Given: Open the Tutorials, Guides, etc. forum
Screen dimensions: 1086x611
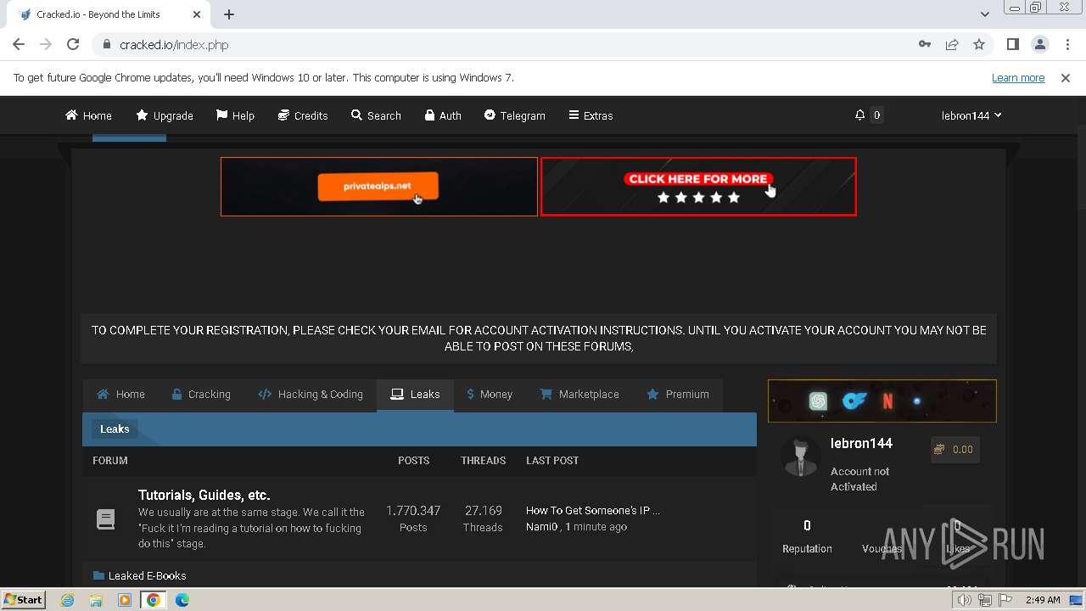Looking at the screenshot, I should coord(204,495).
